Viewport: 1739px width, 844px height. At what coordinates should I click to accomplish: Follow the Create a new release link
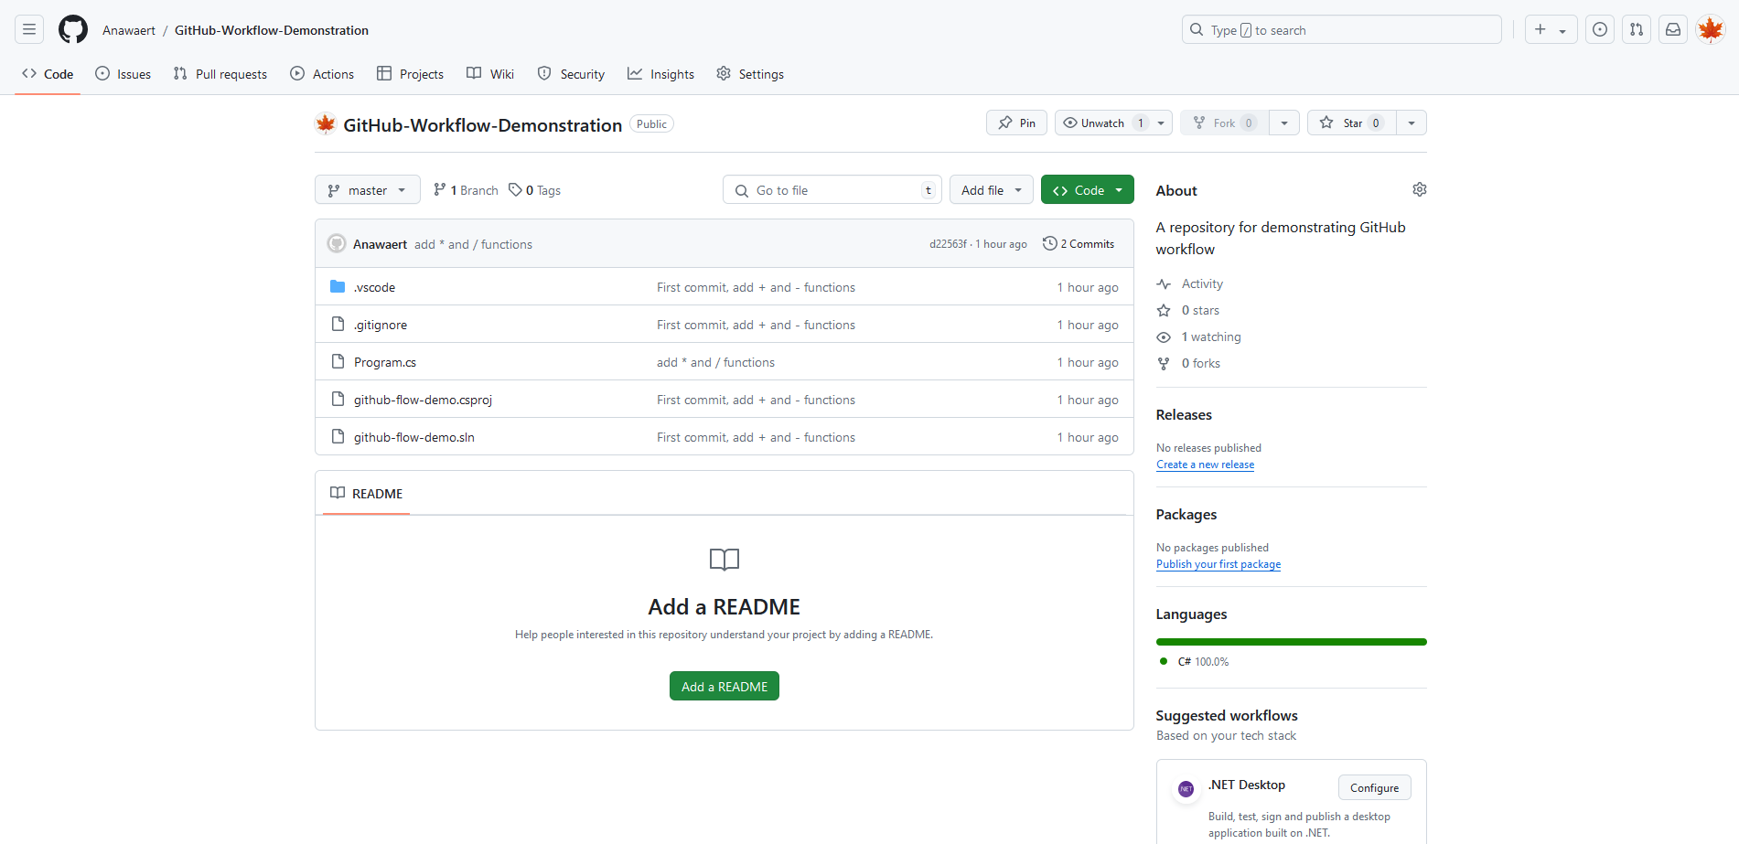(1205, 465)
